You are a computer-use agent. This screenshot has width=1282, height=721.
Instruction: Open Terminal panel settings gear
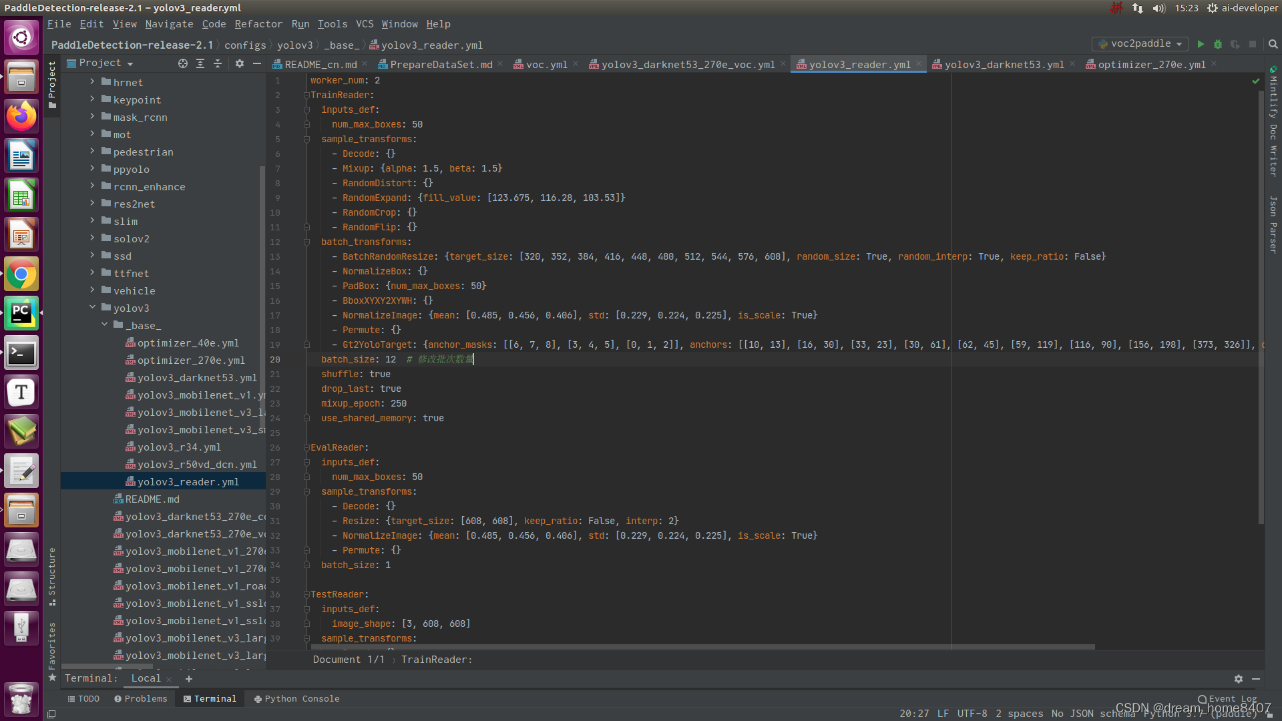click(x=1239, y=678)
